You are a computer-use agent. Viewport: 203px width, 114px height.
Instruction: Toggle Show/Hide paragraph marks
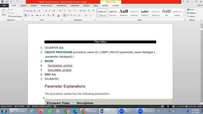point(94,11)
